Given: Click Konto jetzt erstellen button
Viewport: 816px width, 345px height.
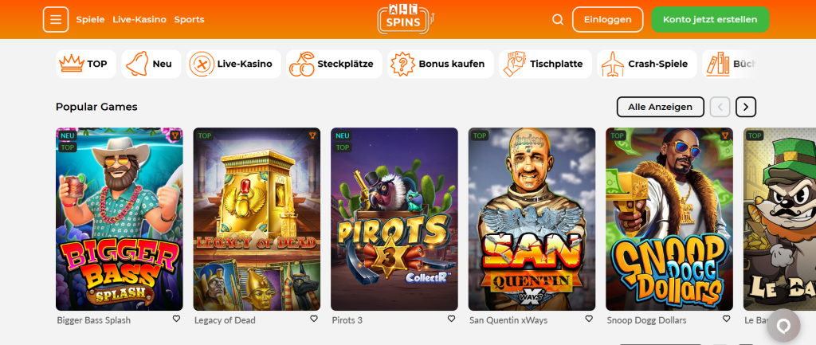Looking at the screenshot, I should click(710, 20).
